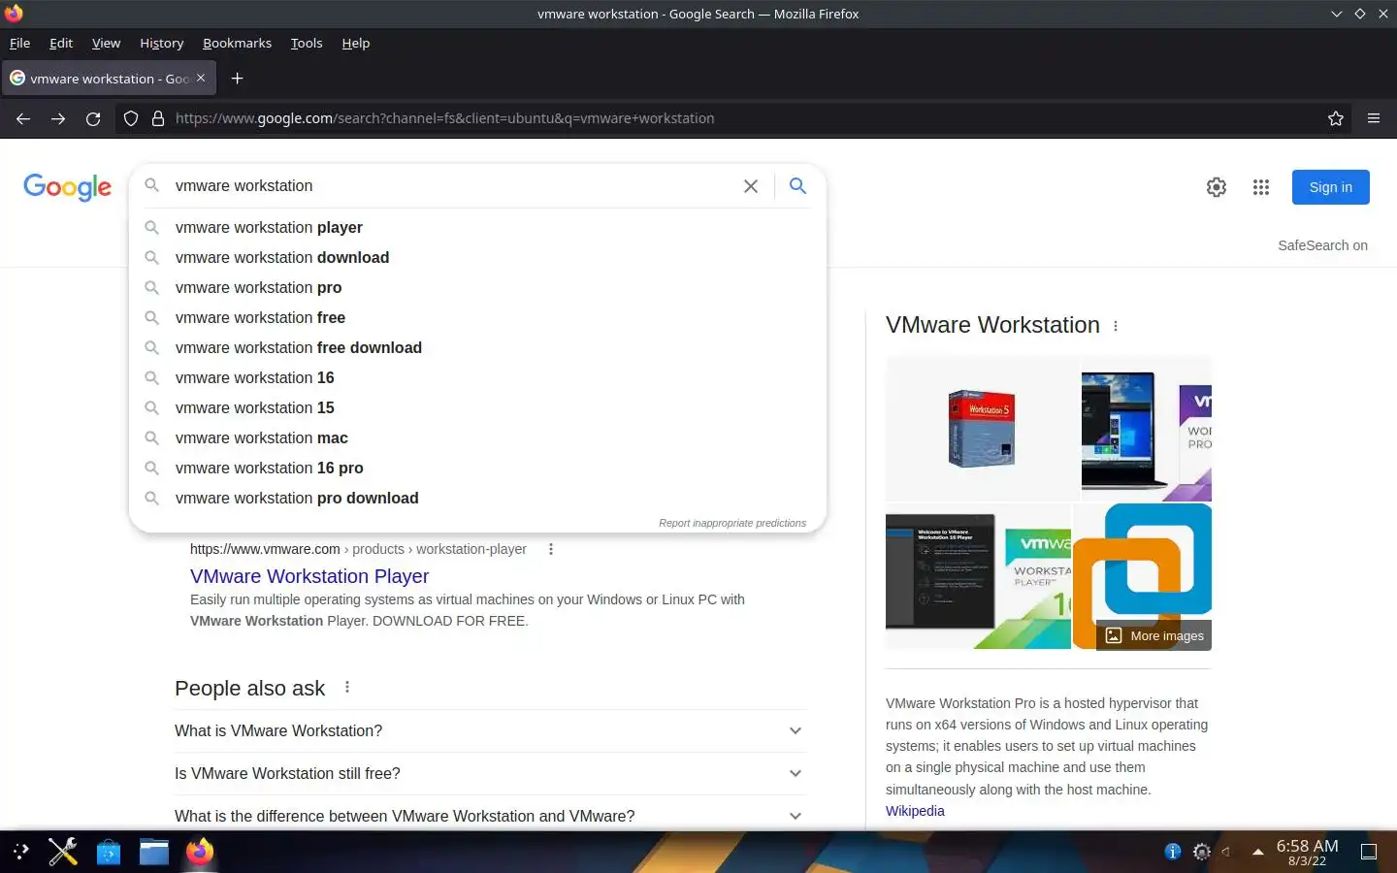
Task: Open the application launcher in taskbar
Action: pos(20,852)
